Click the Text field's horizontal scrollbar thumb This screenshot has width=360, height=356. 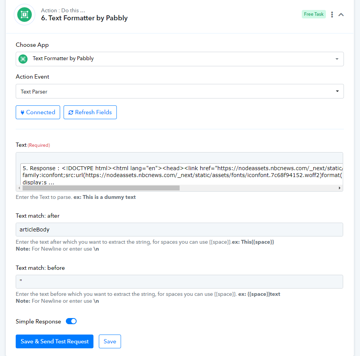coord(101,188)
